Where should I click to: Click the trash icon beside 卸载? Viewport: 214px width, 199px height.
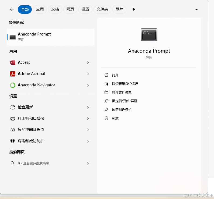(x=106, y=118)
